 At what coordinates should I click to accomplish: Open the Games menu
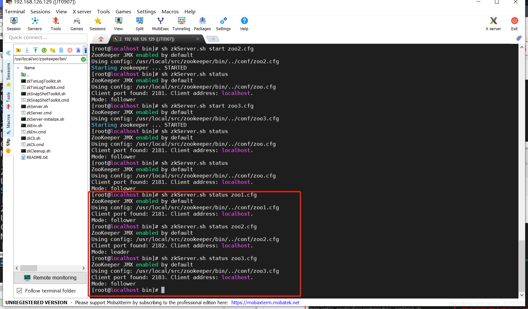(x=123, y=11)
